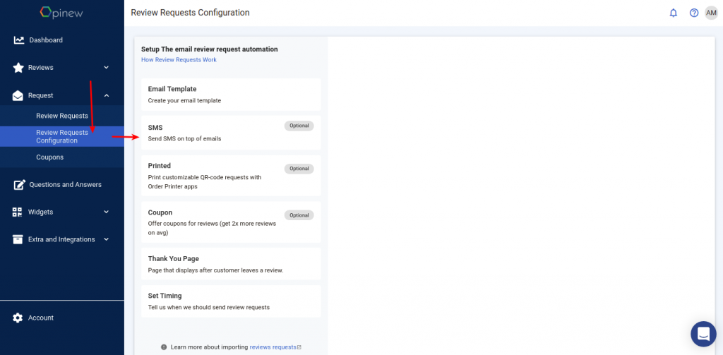This screenshot has height=355, width=723.
Task: Collapse the Request menu chevron
Action: coord(106,95)
